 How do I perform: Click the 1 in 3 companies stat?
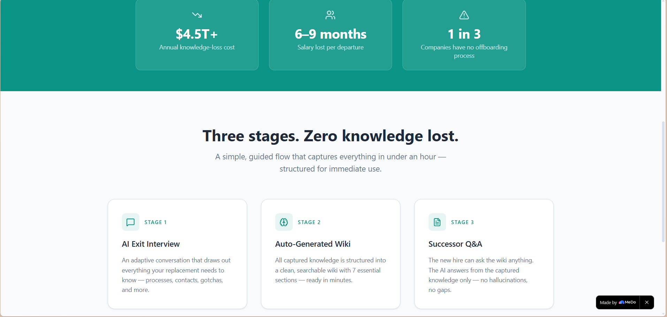click(x=464, y=34)
